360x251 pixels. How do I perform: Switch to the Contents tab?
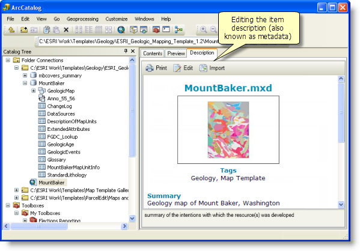(x=153, y=53)
